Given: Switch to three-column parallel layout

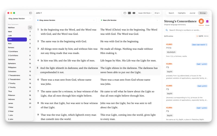Looking at the screenshot, I should click(x=134, y=13).
